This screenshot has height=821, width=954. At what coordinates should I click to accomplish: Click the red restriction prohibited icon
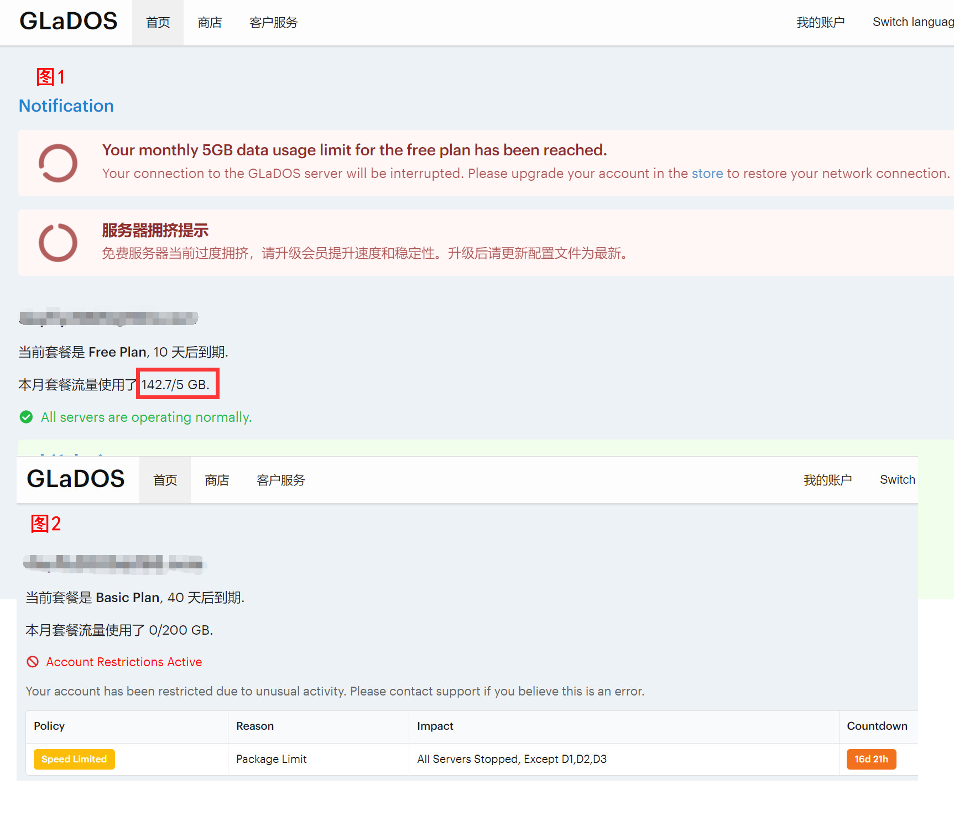(x=33, y=662)
